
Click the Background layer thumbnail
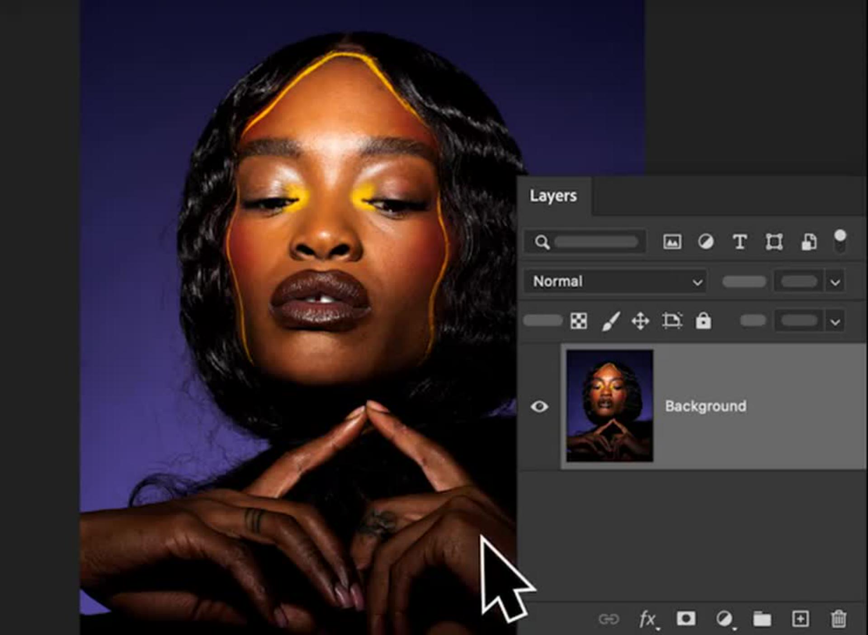(x=609, y=406)
